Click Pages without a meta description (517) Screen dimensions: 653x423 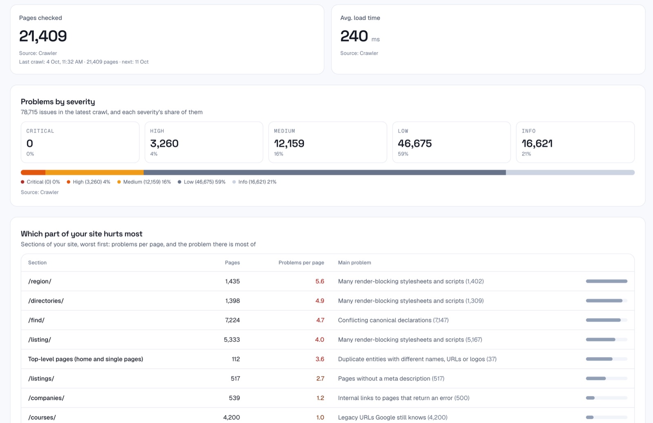[391, 378]
